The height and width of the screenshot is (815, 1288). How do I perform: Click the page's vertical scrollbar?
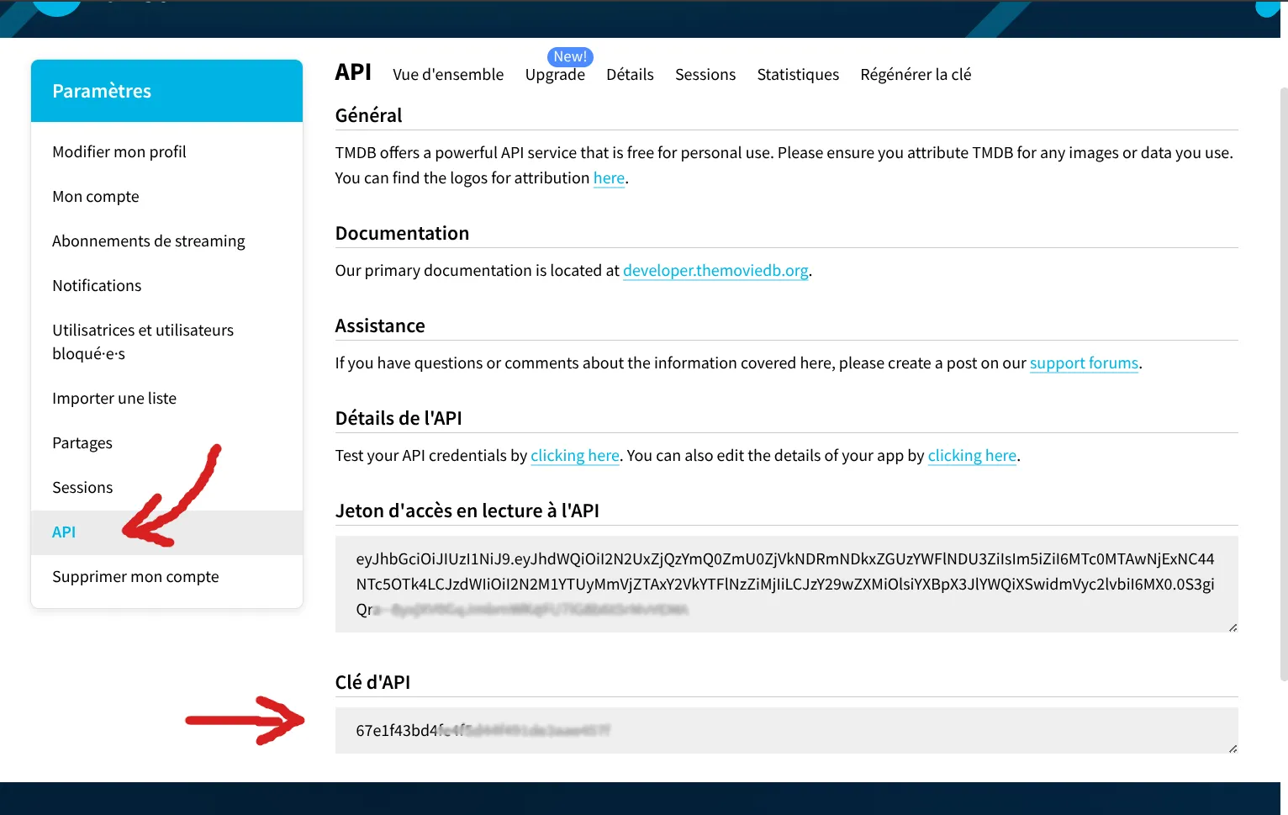(x=1284, y=383)
